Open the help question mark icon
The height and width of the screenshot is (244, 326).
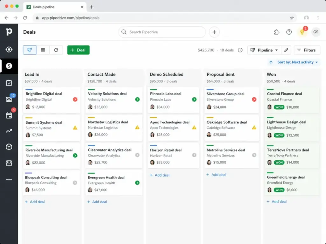point(289,32)
